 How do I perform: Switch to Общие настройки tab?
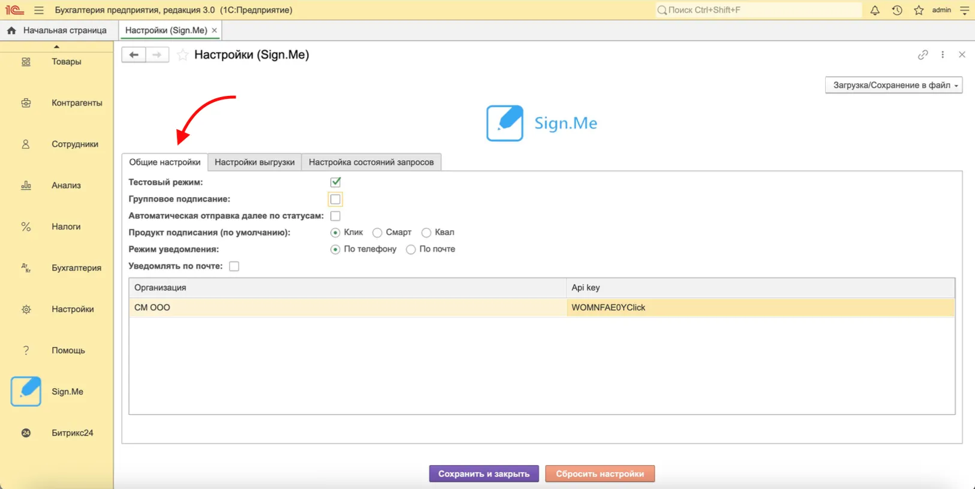[x=165, y=162]
